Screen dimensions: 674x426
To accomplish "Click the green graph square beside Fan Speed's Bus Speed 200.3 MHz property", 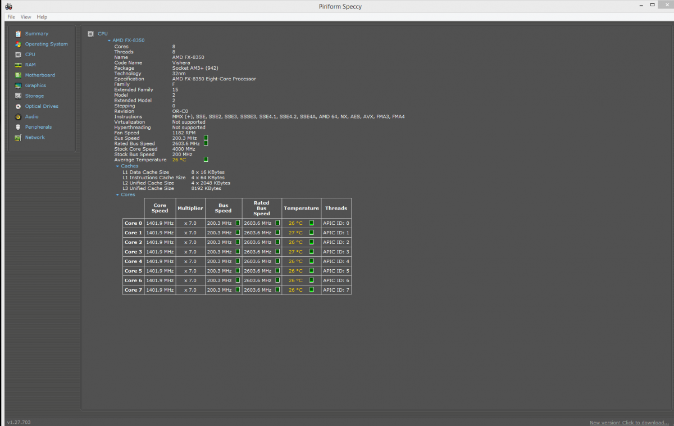I will (x=206, y=138).
